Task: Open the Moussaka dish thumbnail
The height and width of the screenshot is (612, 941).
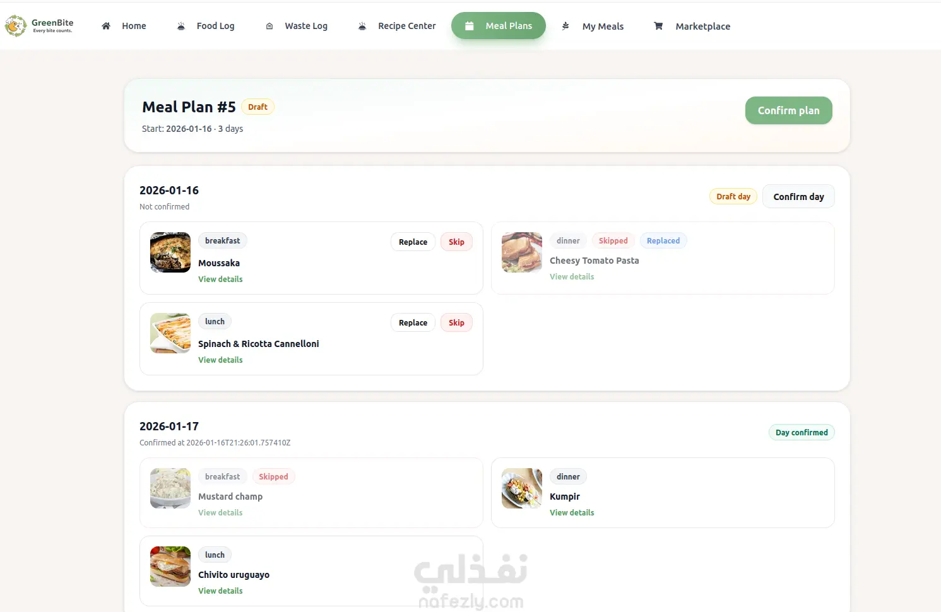Action: [170, 252]
